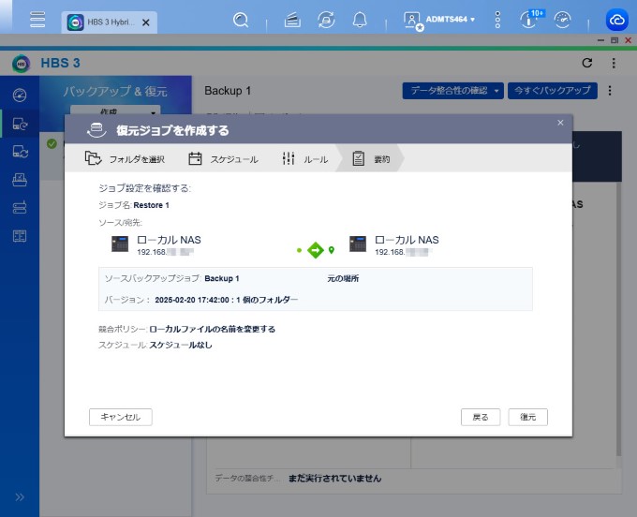Click the restore job dialog title icon
Viewport: 637px width, 517px height.
click(x=96, y=130)
